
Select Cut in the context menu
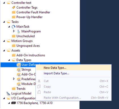click(73, 81)
